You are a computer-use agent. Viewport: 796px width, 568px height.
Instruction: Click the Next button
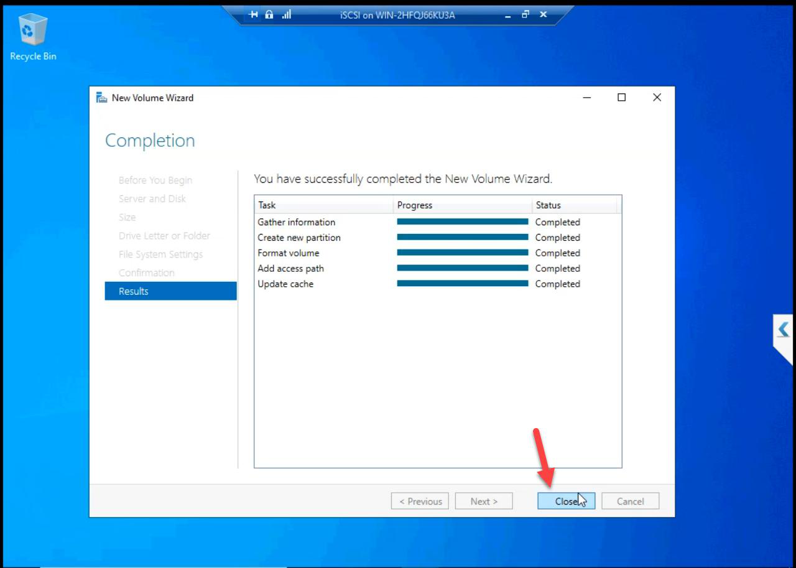pyautogui.click(x=484, y=501)
